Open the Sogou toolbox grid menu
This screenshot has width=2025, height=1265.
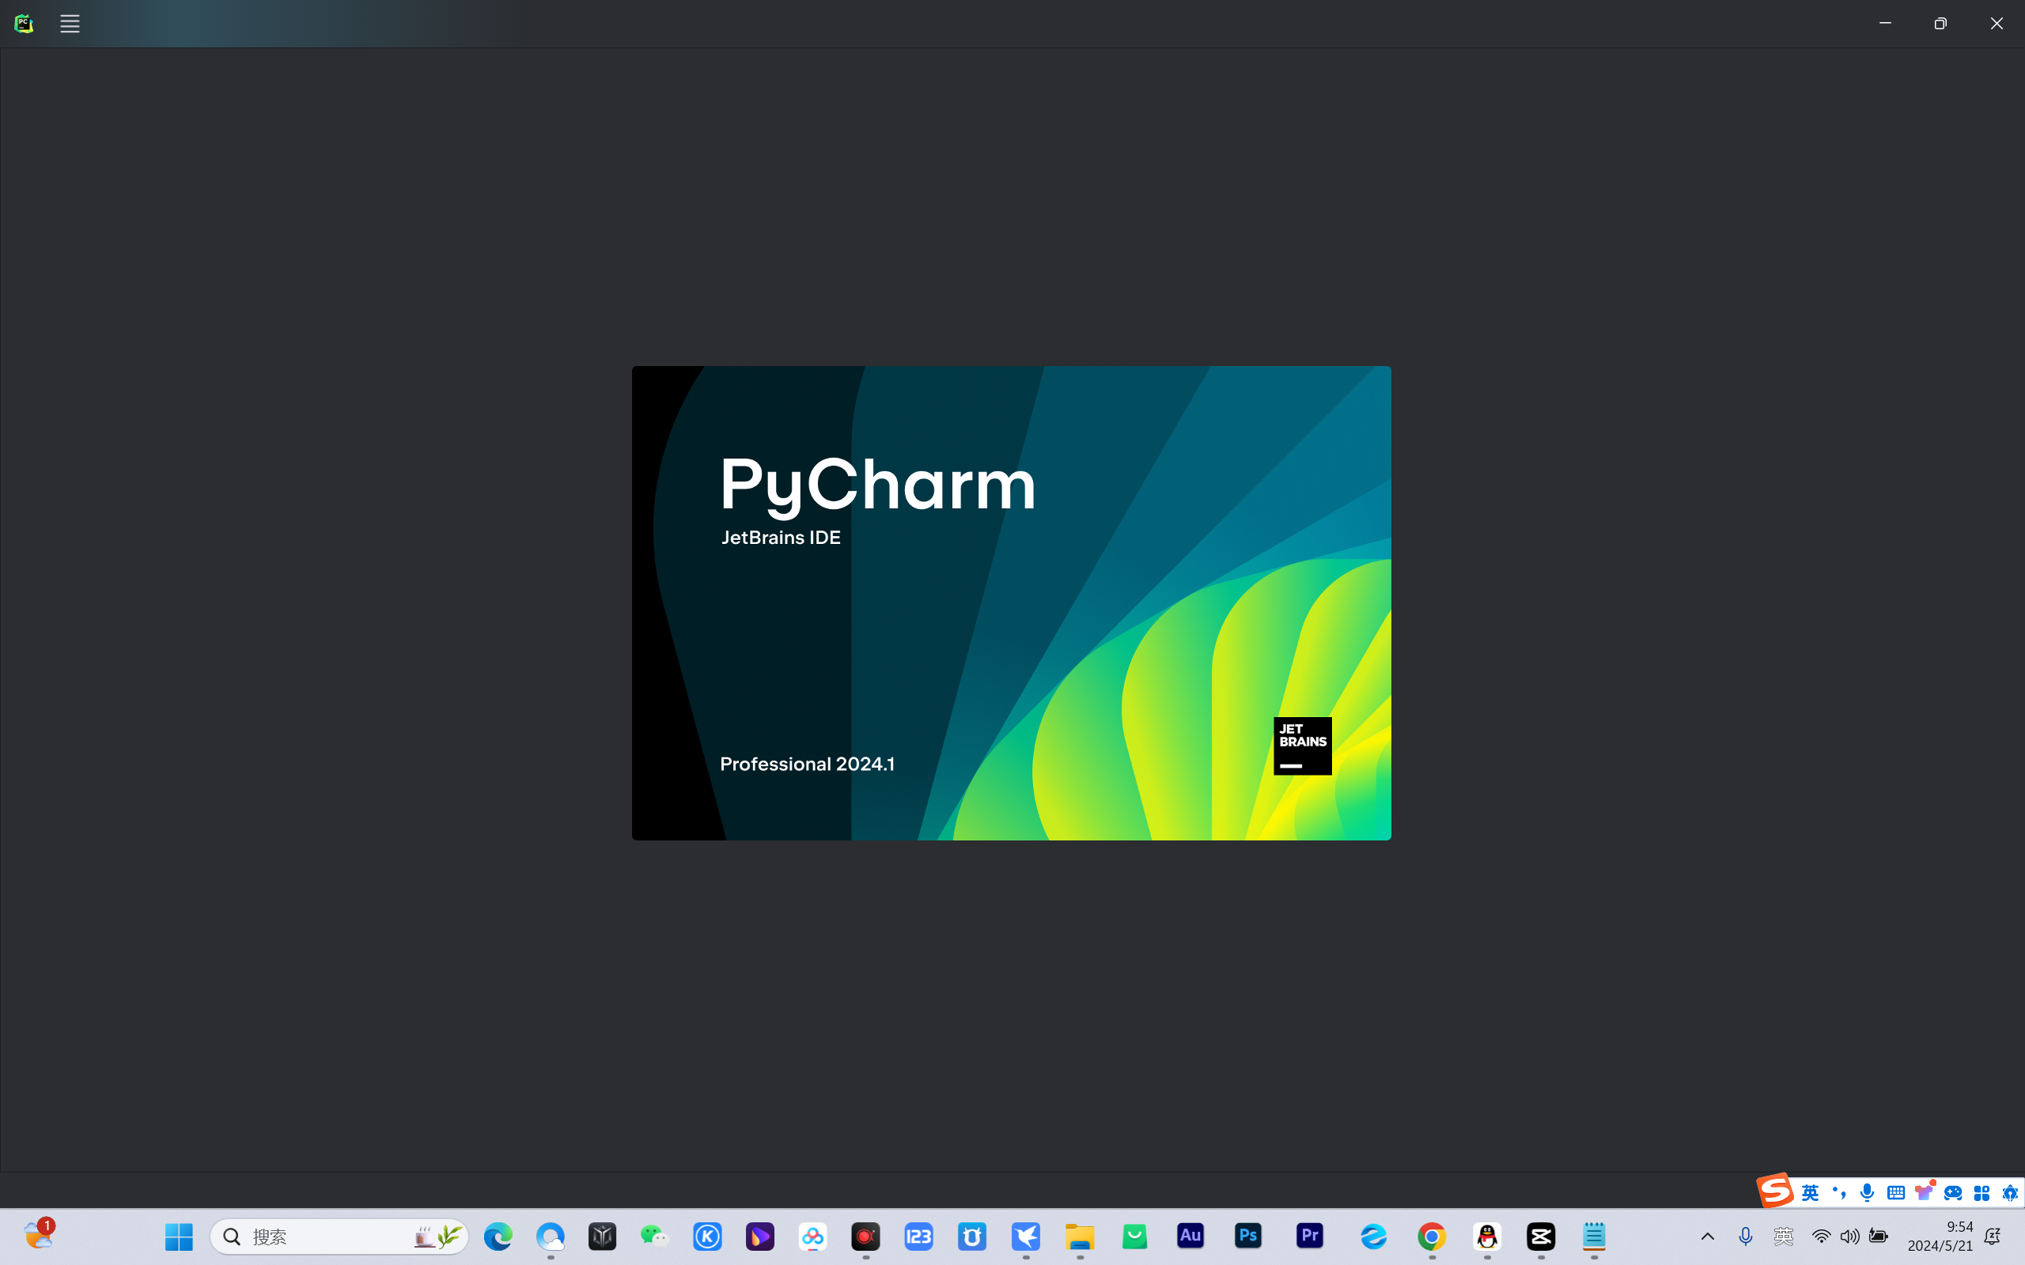(1981, 1193)
